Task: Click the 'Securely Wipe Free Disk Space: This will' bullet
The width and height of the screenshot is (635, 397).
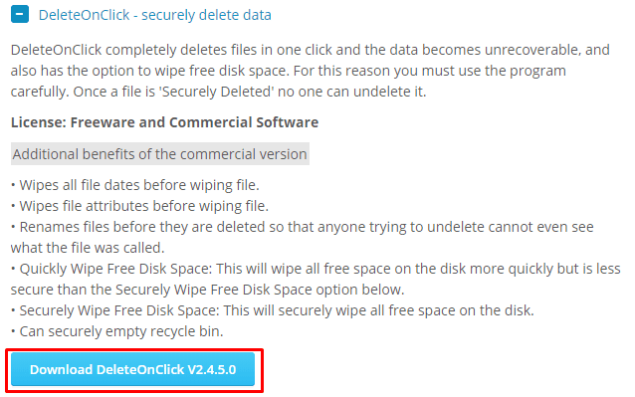Action: [273, 310]
